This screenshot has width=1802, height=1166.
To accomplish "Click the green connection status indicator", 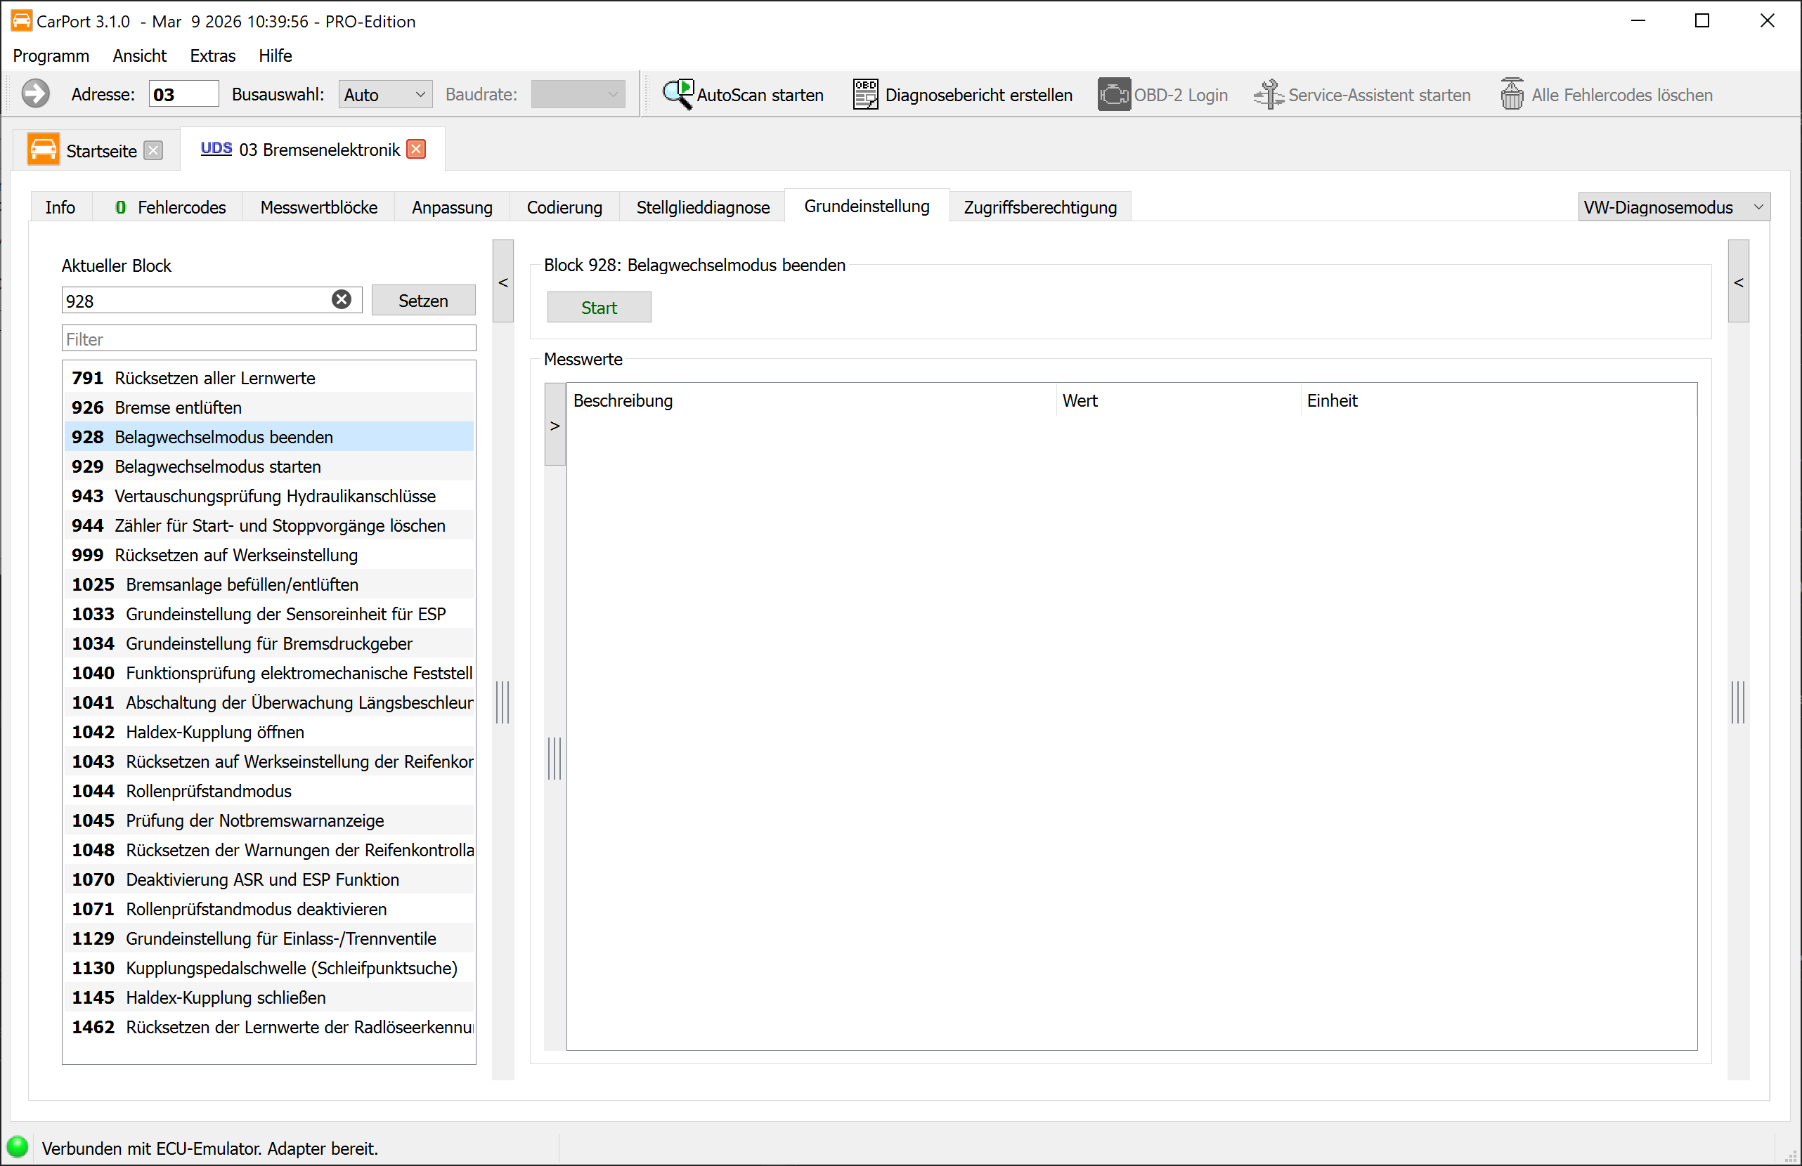I will [x=18, y=1146].
